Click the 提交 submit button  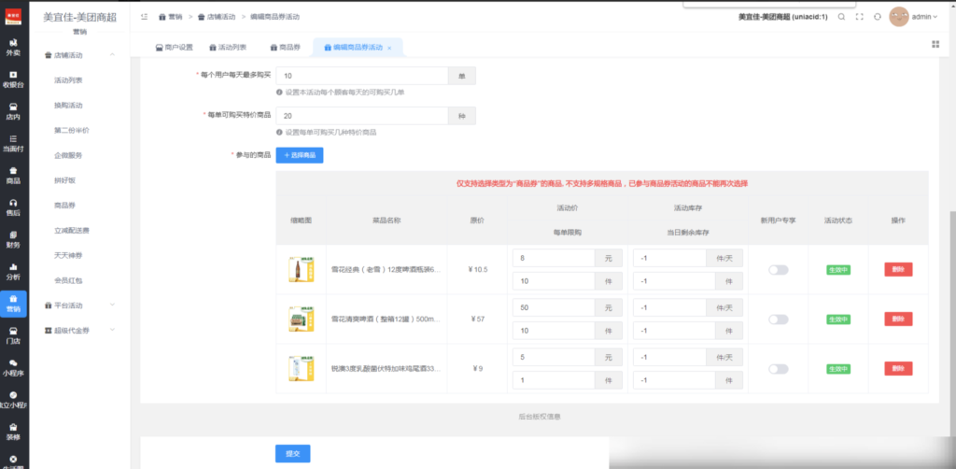click(292, 454)
